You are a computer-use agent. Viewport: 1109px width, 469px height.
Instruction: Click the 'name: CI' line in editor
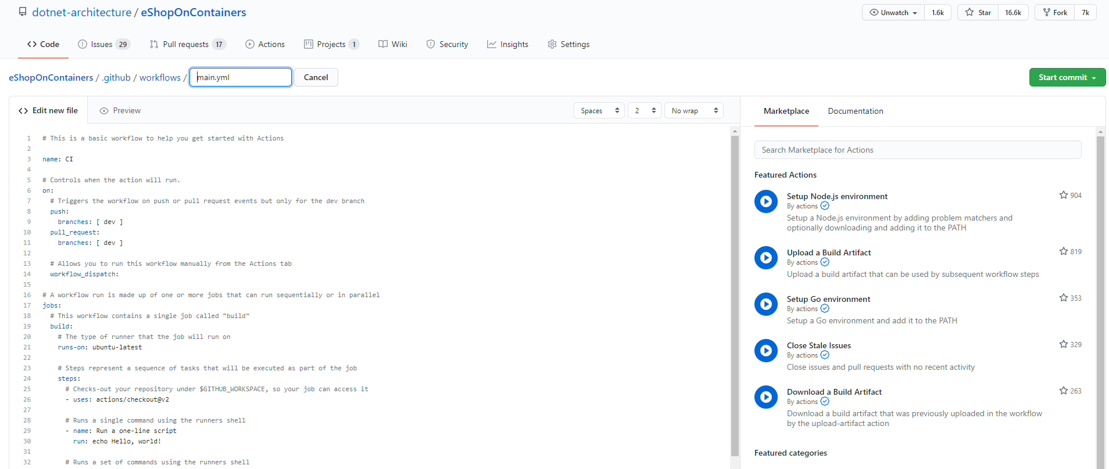click(58, 159)
